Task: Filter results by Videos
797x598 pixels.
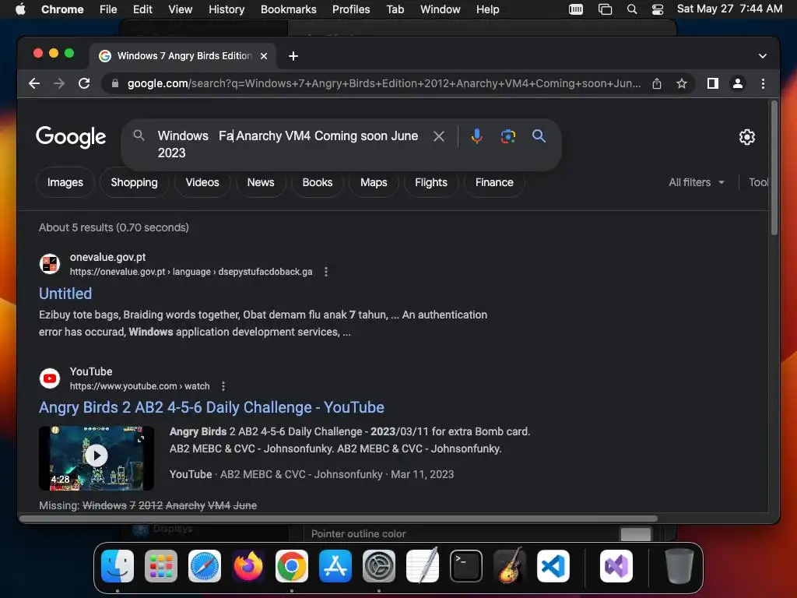Action: point(202,182)
